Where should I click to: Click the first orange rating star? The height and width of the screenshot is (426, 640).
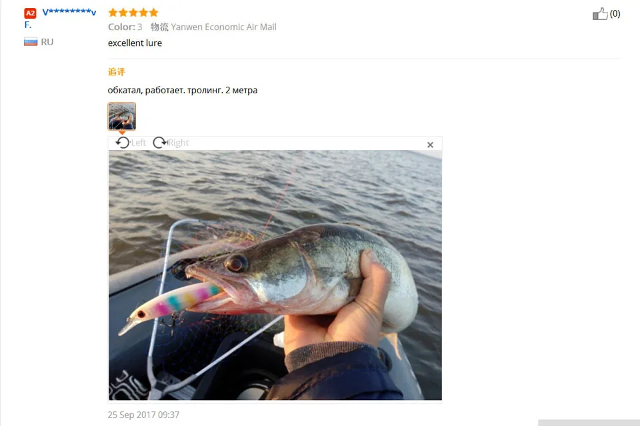coord(113,13)
